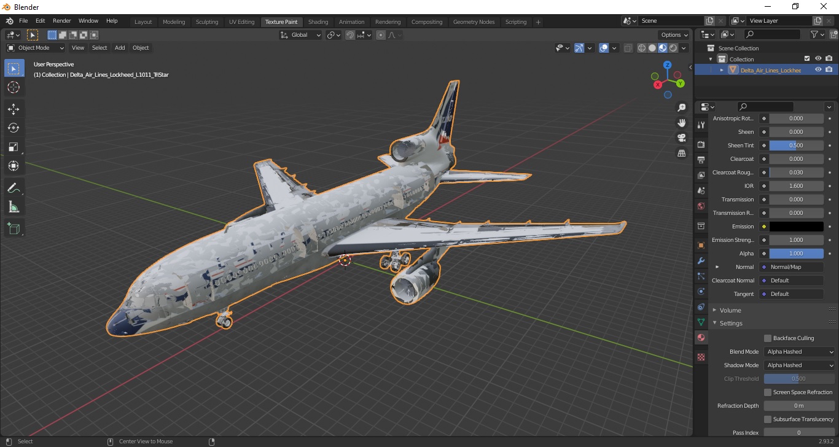Toggle X-ray mode
Image resolution: width=839 pixels, height=447 pixels.
628,48
